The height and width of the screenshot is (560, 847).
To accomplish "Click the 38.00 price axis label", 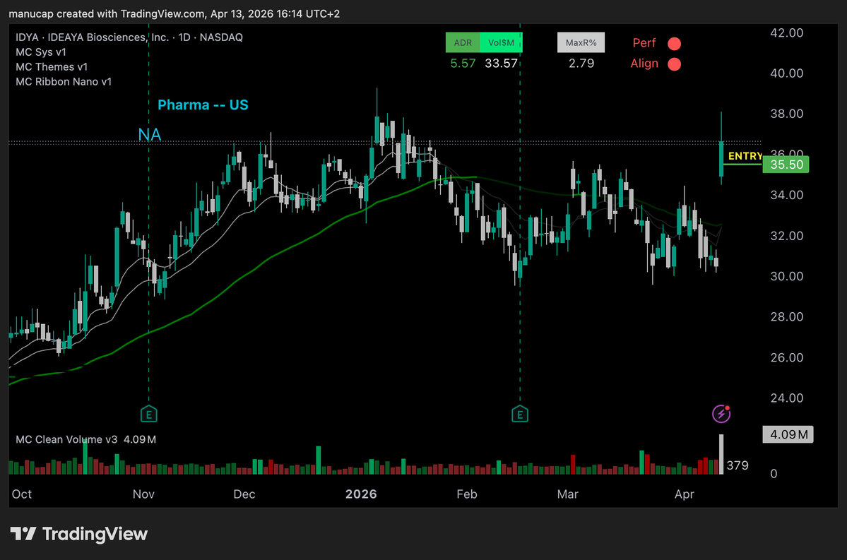I will (x=786, y=114).
